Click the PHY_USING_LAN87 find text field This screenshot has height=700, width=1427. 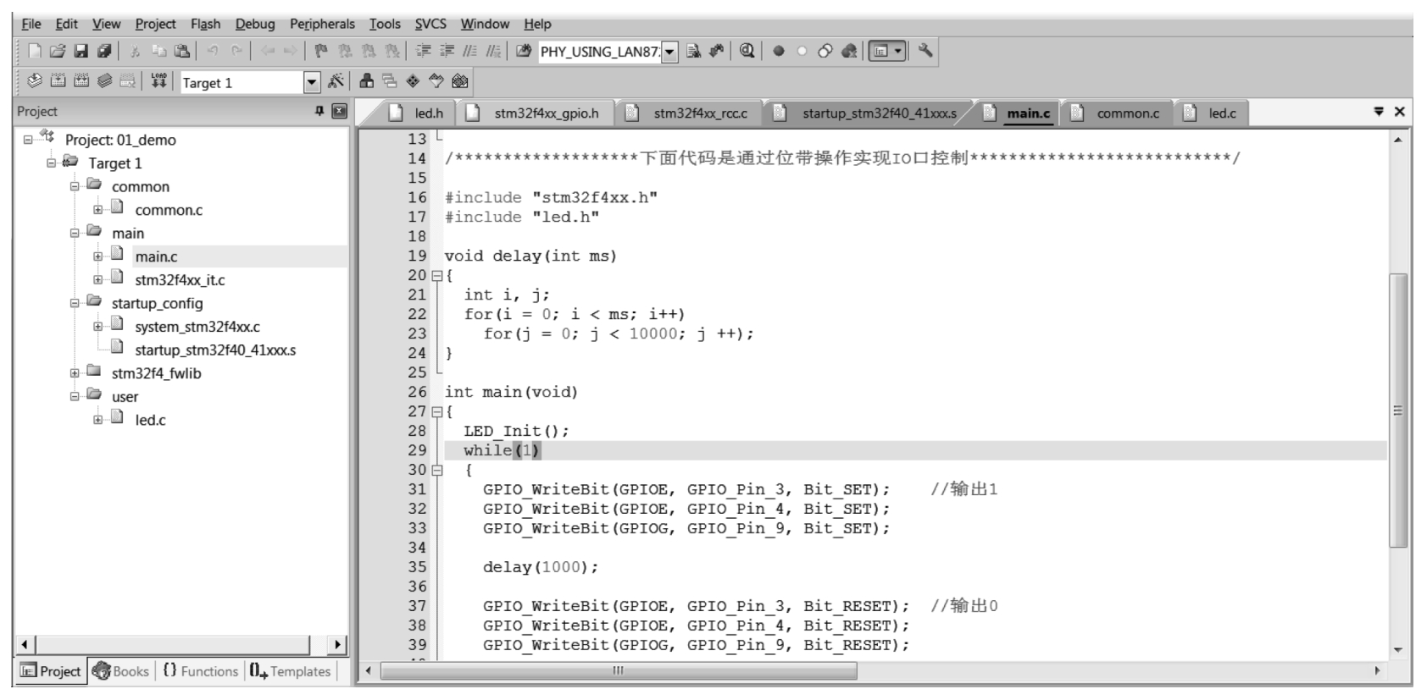pyautogui.click(x=599, y=52)
